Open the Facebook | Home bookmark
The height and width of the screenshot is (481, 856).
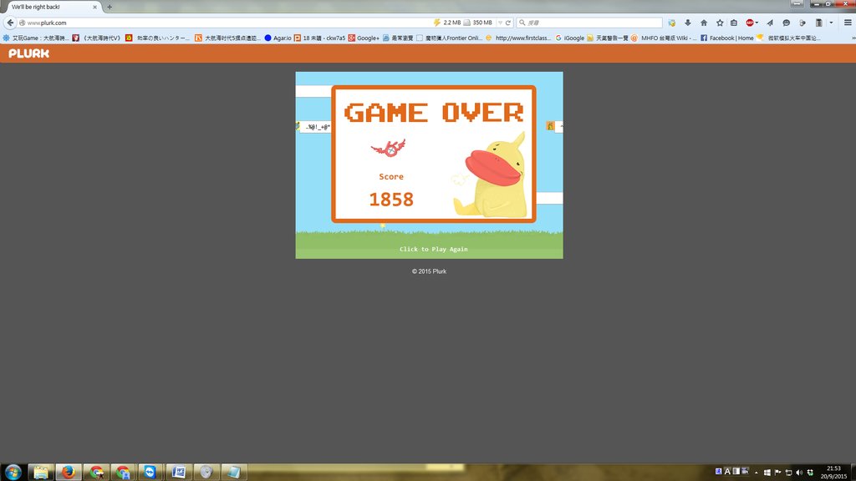[726, 38]
